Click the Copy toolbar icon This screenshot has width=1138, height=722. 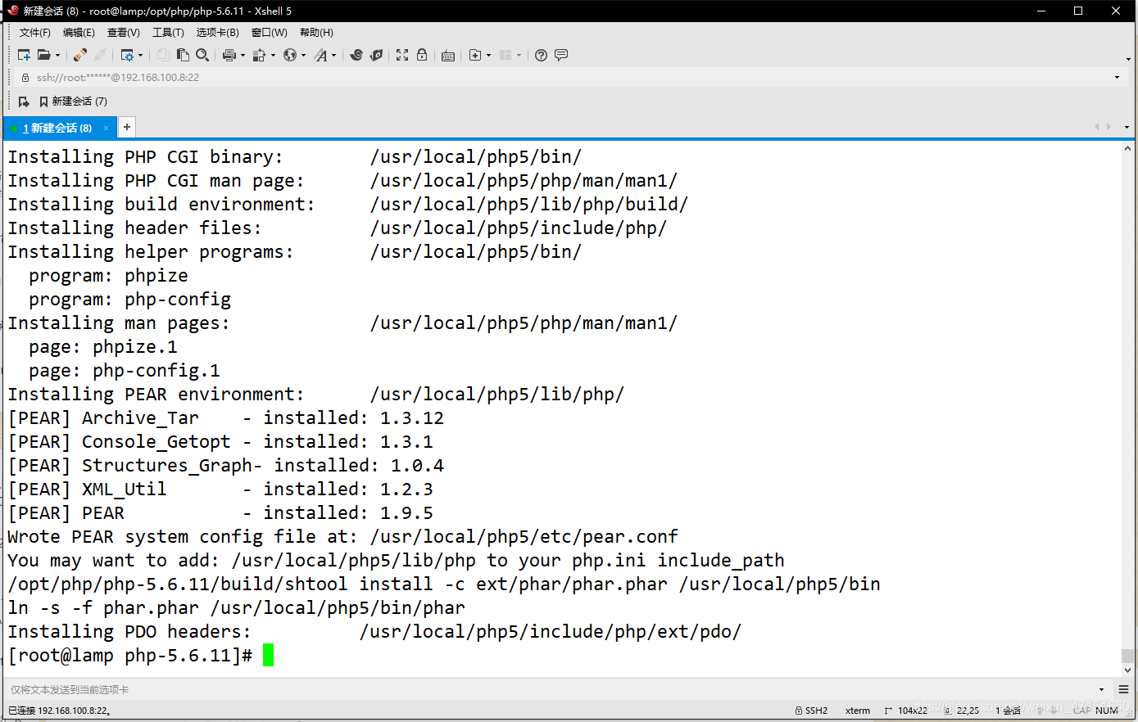click(163, 55)
